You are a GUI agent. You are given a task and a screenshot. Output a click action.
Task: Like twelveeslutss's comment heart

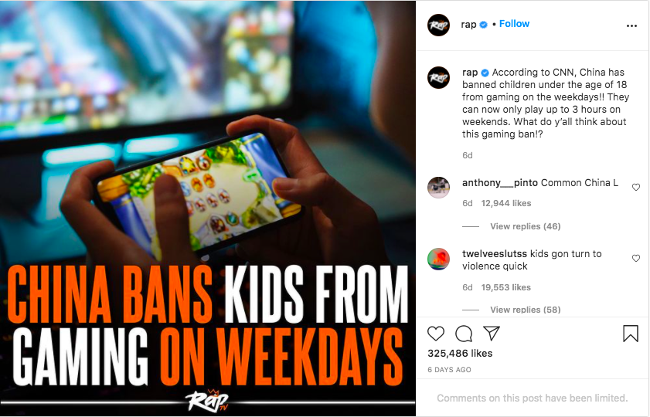[x=636, y=259]
